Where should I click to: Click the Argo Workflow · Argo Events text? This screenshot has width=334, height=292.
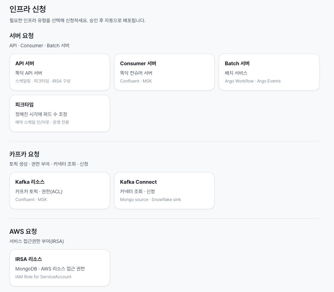[253, 81]
